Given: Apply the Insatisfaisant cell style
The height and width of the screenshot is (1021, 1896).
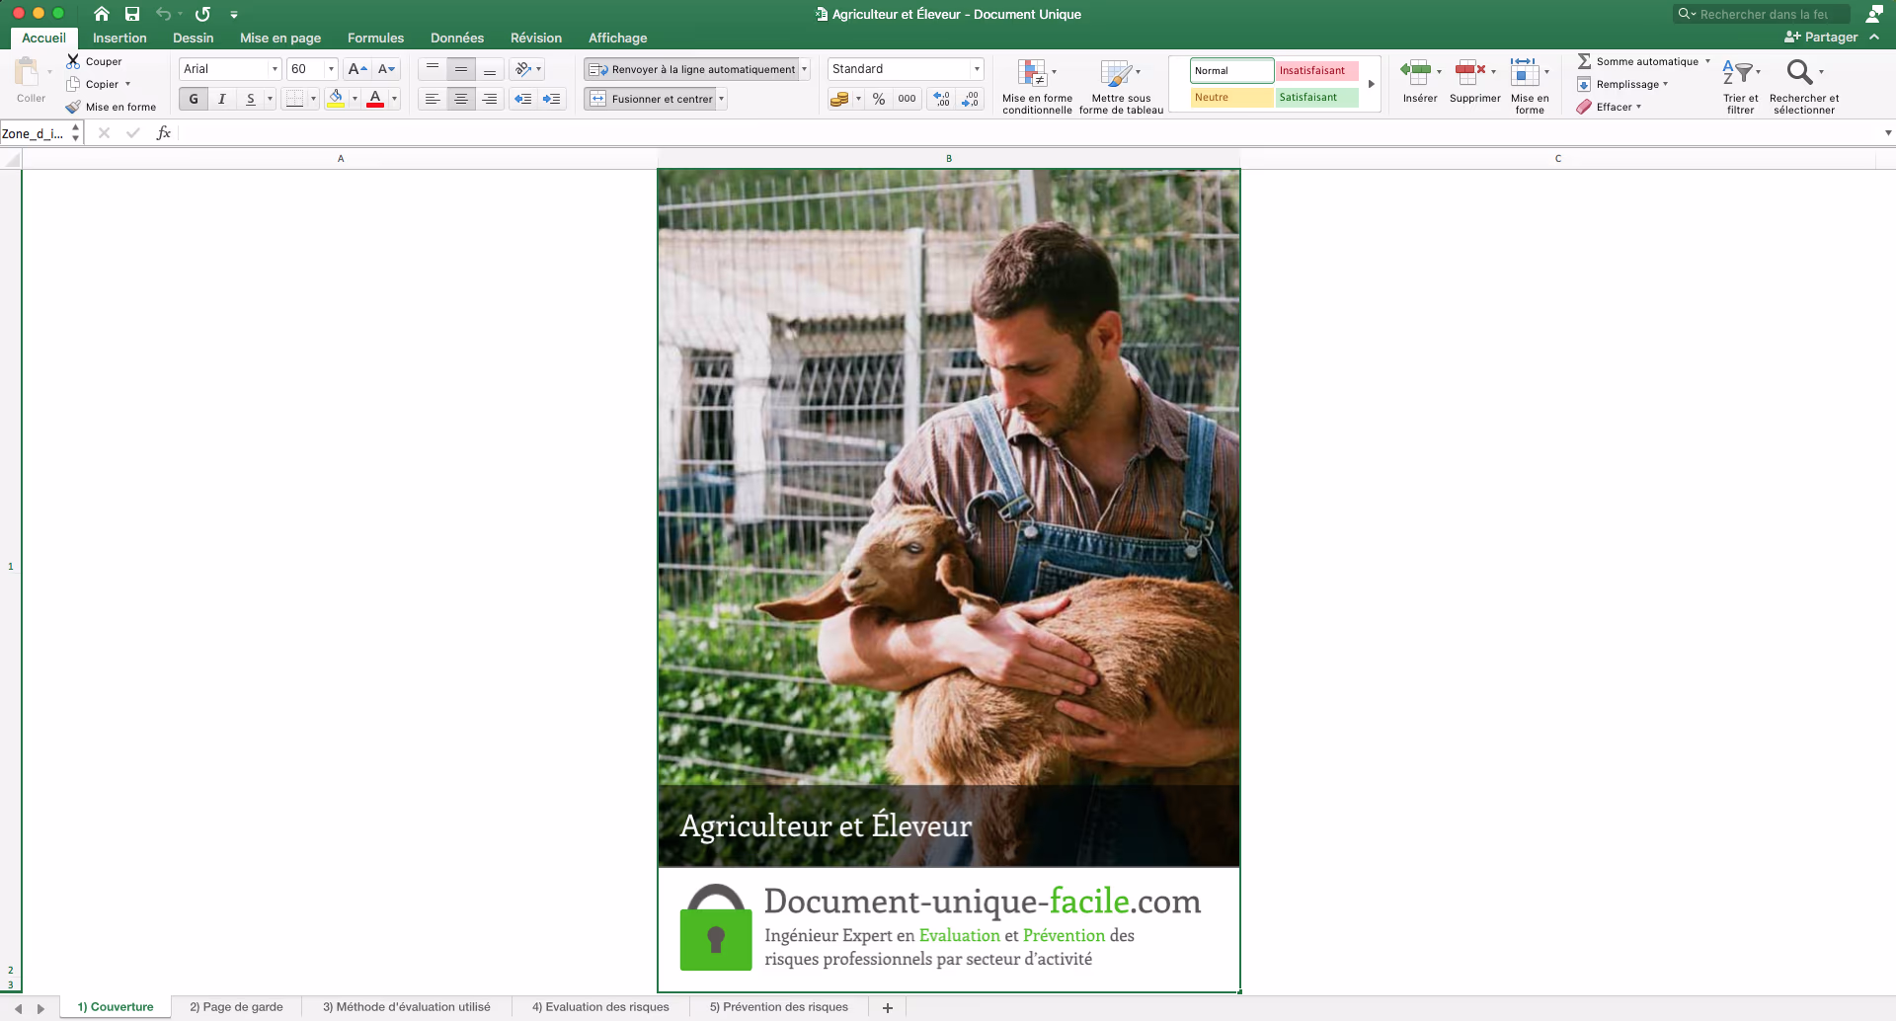Looking at the screenshot, I should (1317, 70).
